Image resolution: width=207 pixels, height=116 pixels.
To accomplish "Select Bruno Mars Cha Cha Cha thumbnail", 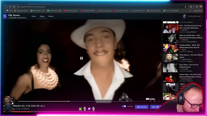I will pyautogui.click(x=170, y=68).
